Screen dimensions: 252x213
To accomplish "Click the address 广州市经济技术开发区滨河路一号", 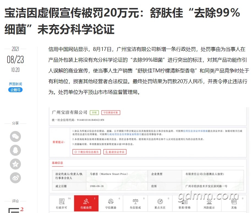I will point(206,186).
